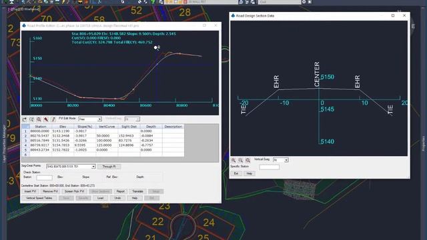
Task: Click the CENTER label in section view
Action: (317, 74)
